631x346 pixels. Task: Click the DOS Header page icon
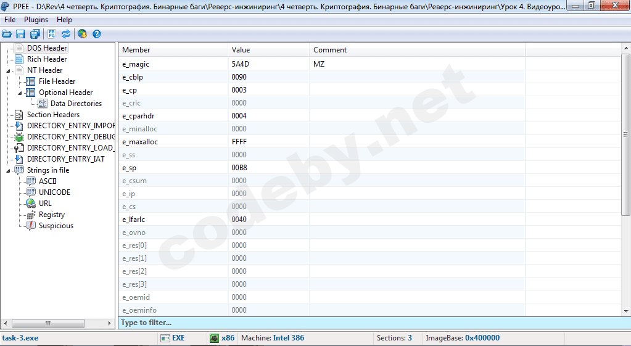[x=19, y=48]
